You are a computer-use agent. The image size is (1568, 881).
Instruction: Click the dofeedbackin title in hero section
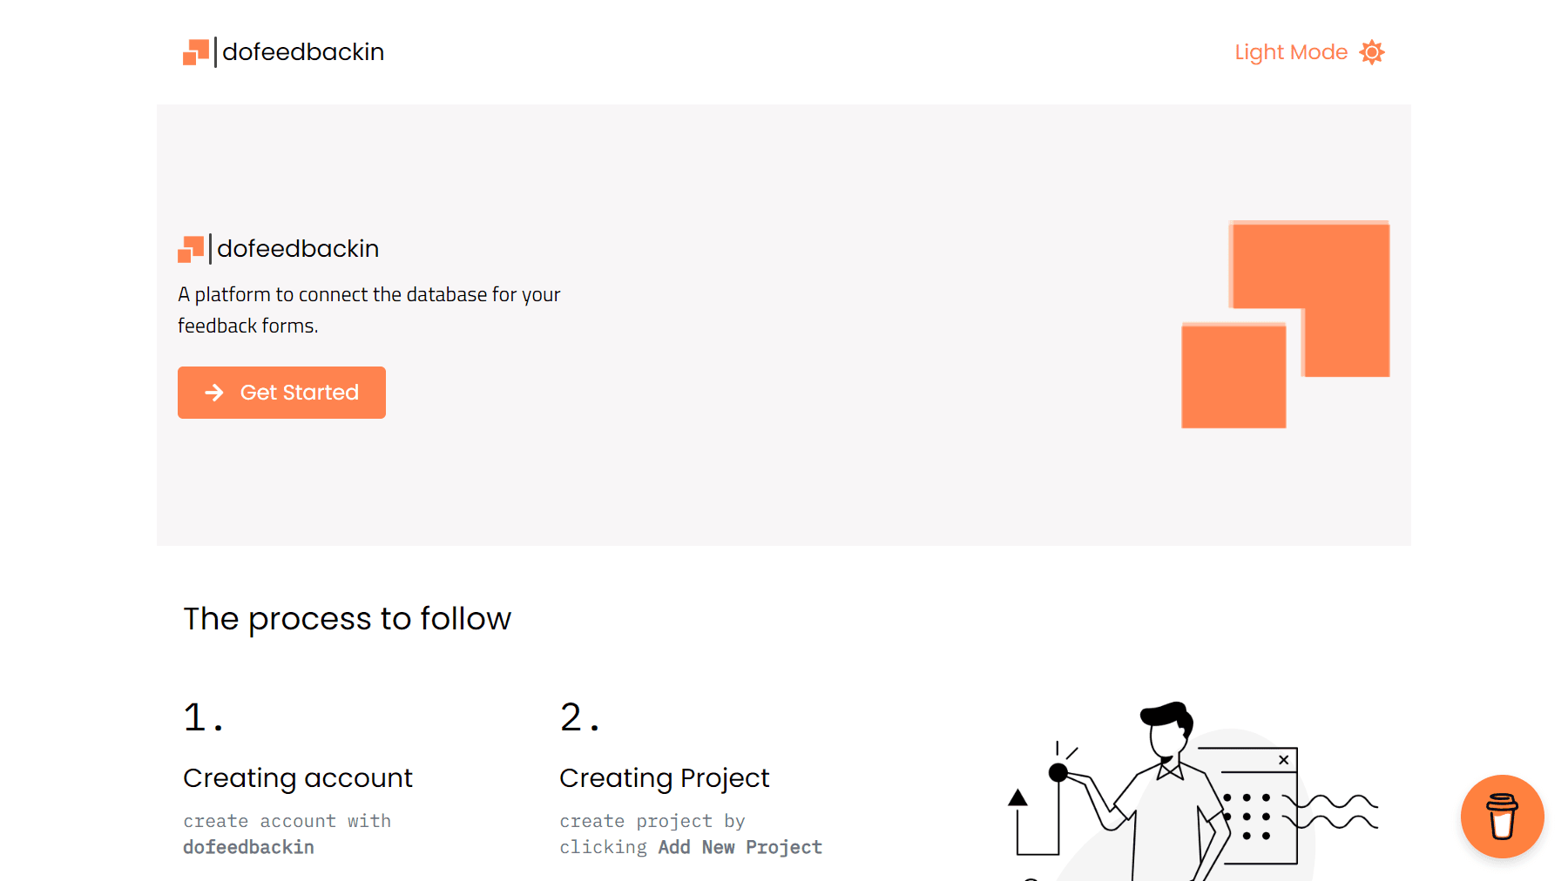(x=298, y=249)
